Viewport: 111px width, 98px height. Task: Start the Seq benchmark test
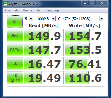click(x=15, y=36)
